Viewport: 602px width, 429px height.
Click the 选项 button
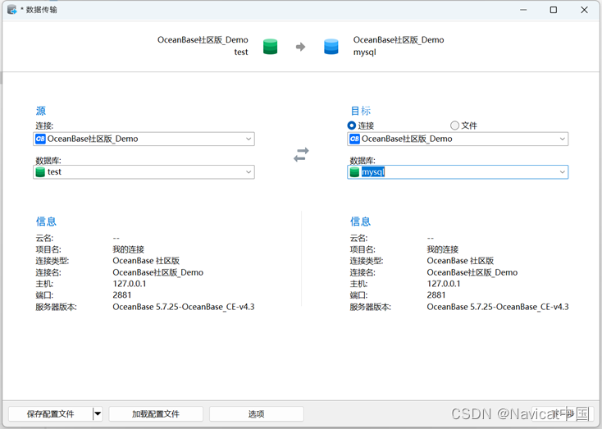[x=256, y=413]
